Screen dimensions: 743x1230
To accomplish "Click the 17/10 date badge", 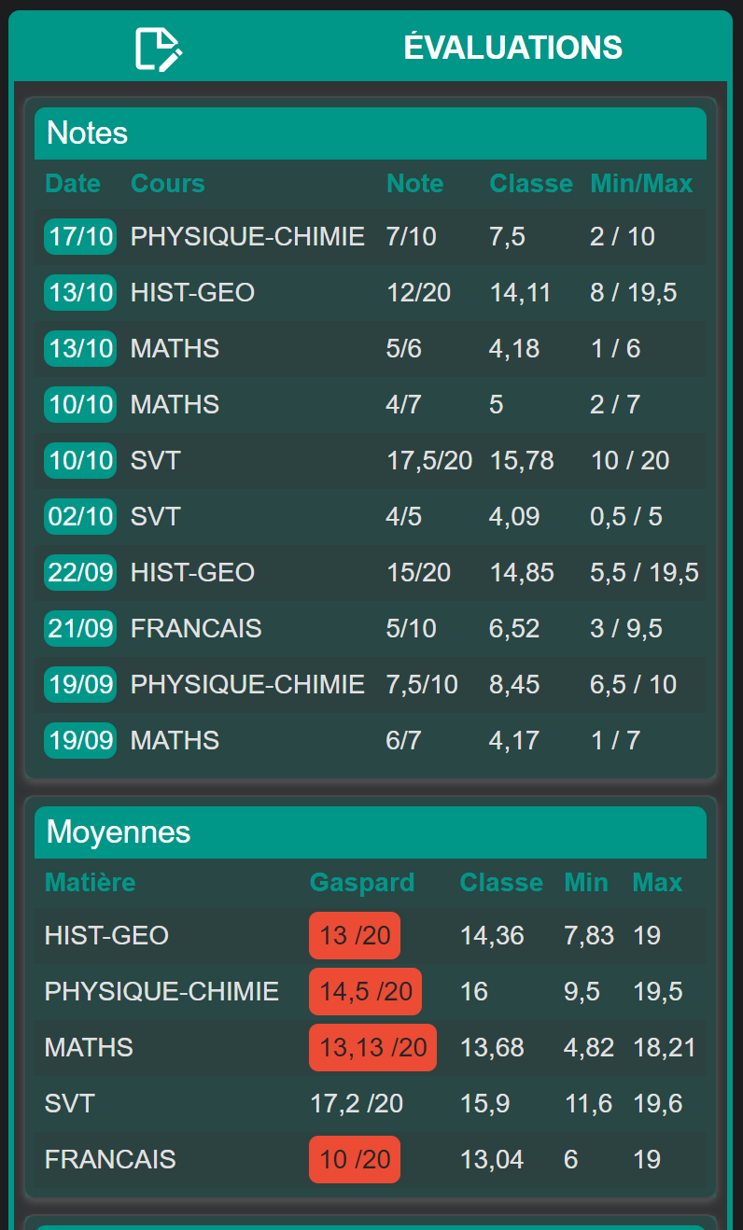I will pyautogui.click(x=80, y=236).
